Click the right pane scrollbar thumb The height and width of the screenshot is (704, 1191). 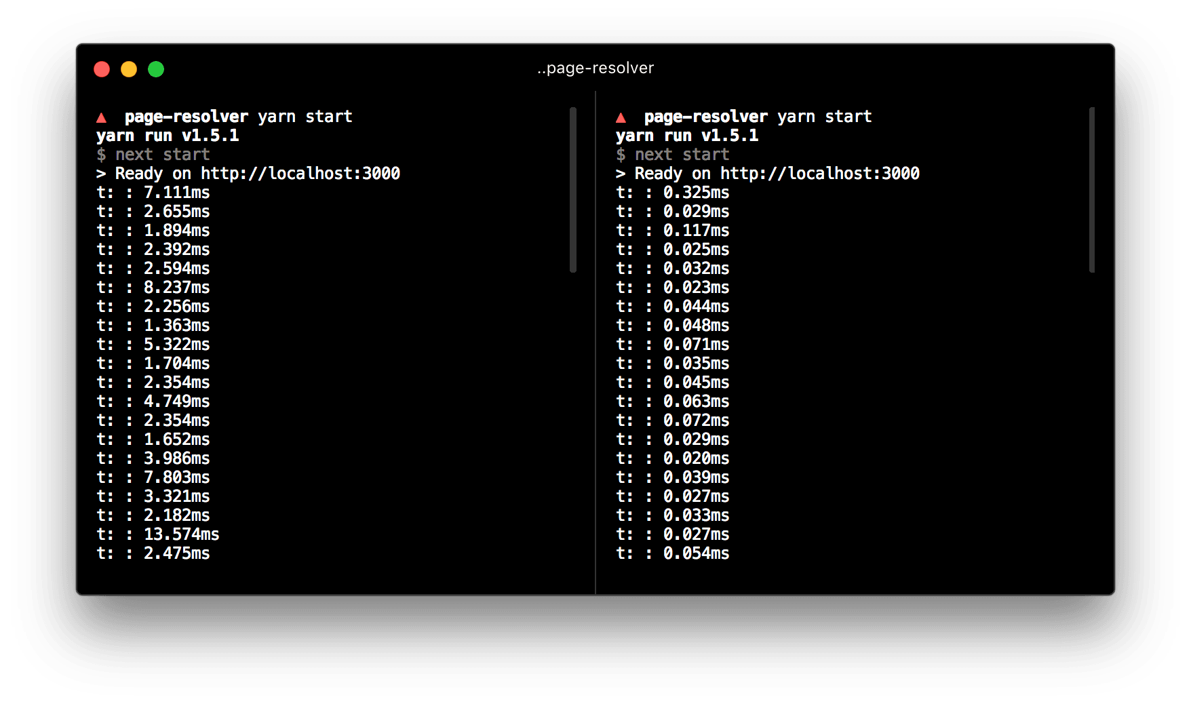coord(1092,190)
